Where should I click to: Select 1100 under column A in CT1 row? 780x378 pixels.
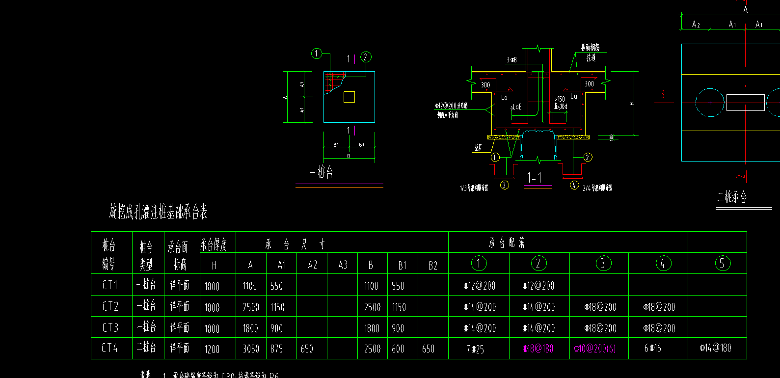[x=249, y=286]
